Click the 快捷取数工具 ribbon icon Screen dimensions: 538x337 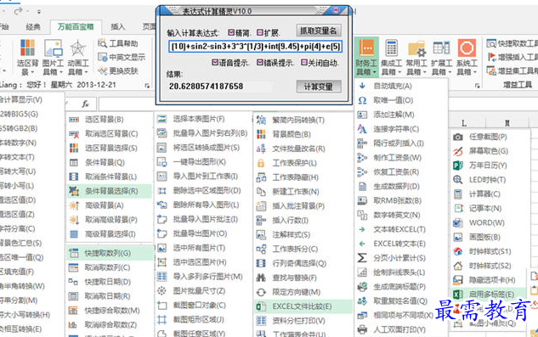pyautogui.click(x=491, y=43)
